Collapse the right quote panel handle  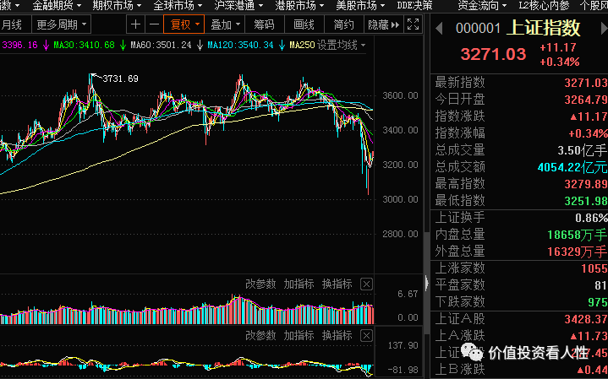pos(426,283)
